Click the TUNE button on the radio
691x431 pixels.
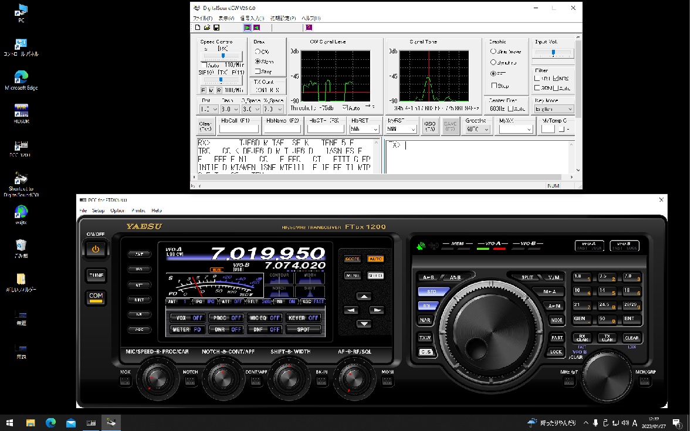96,276
